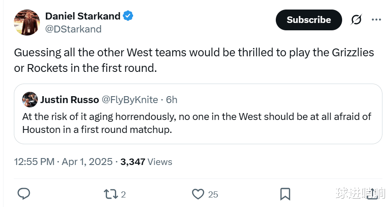
Task: Like the tweet with heart icon
Action: pos(198,194)
